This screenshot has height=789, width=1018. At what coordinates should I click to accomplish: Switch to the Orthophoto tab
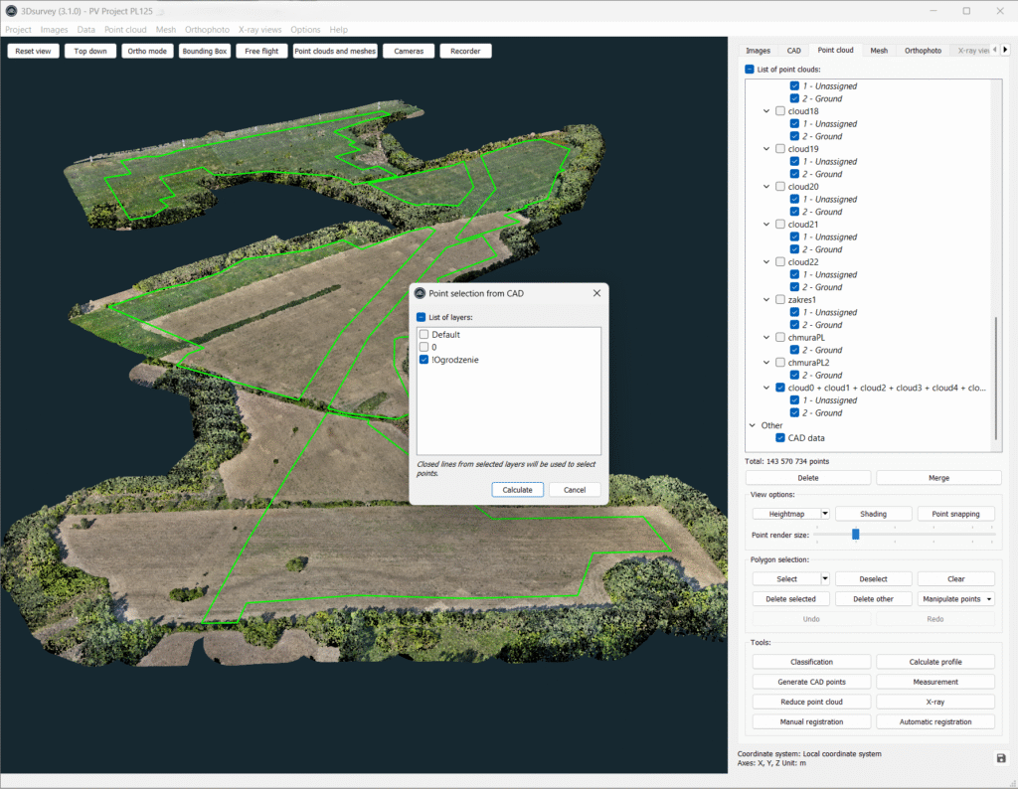pyautogui.click(x=923, y=50)
